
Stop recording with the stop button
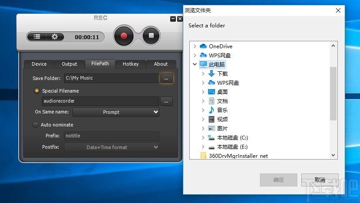pos(151,36)
